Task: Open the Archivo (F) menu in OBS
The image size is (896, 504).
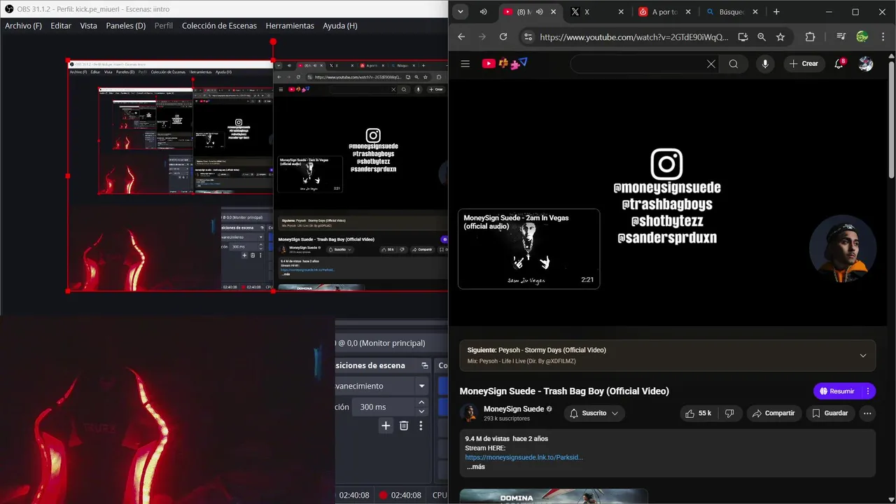Action: pyautogui.click(x=23, y=25)
